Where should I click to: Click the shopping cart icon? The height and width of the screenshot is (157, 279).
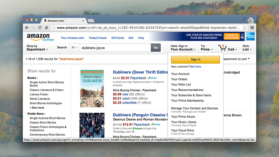tap(222, 48)
